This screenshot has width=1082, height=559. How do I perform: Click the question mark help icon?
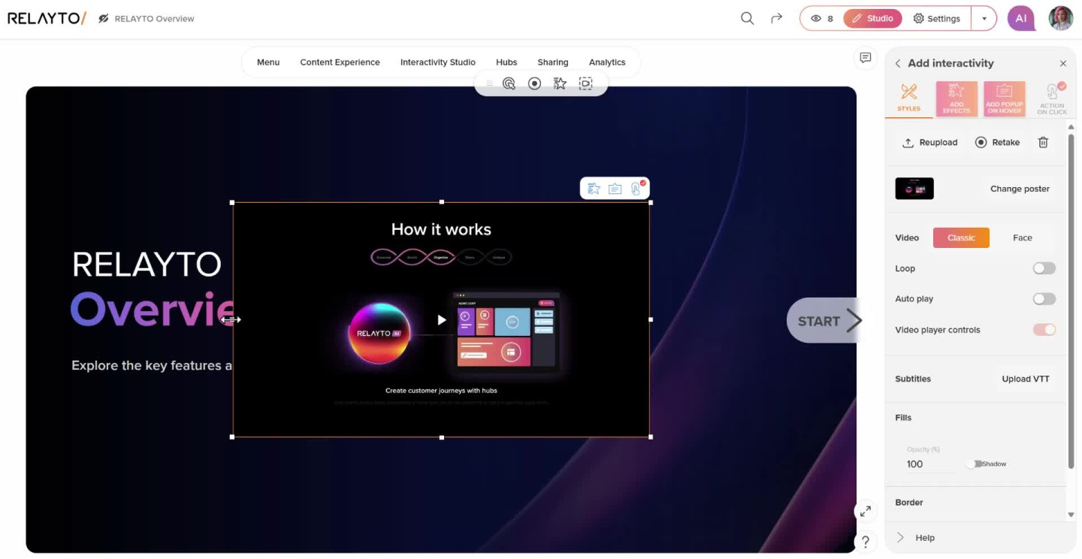866,542
